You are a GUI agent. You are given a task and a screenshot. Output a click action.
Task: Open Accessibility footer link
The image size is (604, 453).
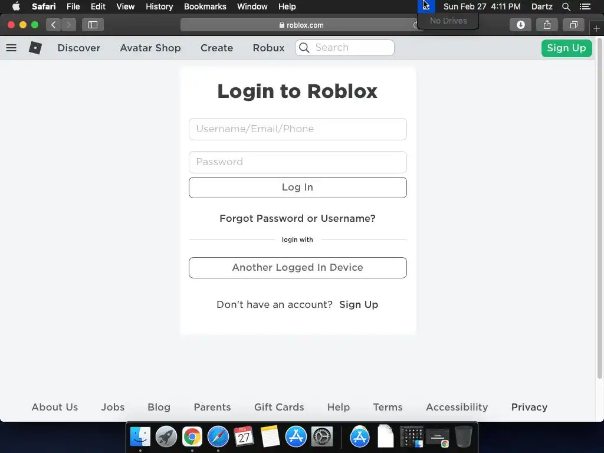coord(457,407)
